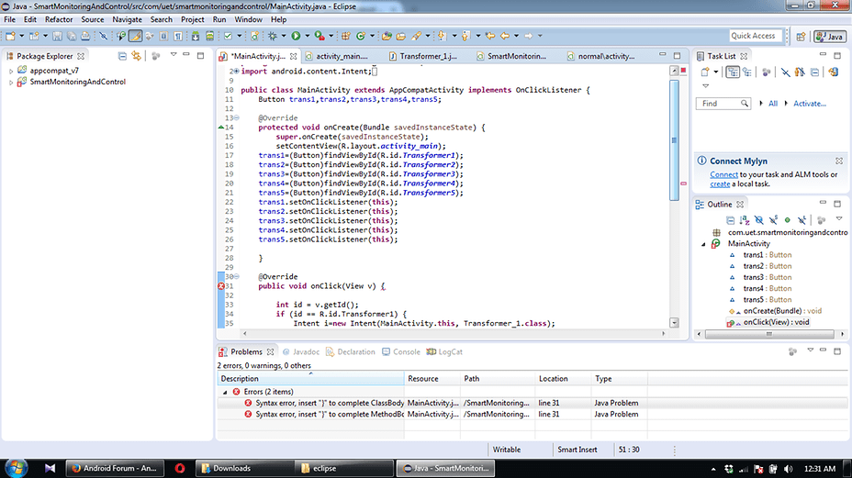Image resolution: width=852 pixels, height=478 pixels.
Task: Open Problems view menu dropdown arrow
Action: click(x=810, y=350)
